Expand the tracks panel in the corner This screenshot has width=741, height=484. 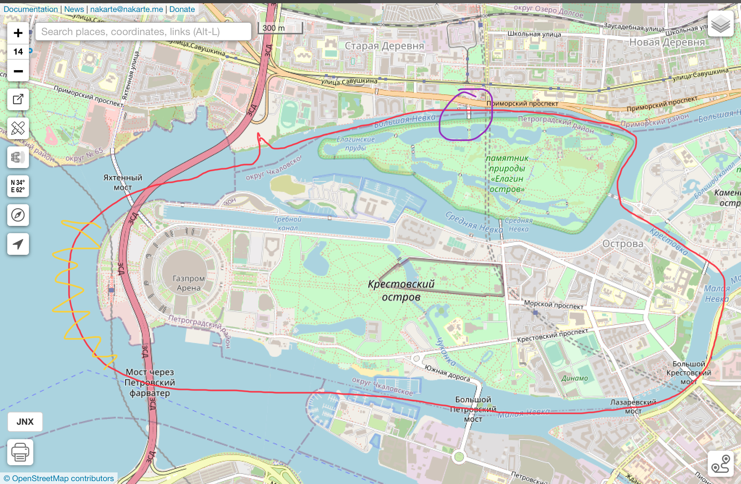coord(720,464)
